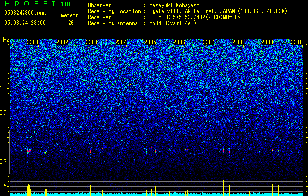This screenshot has width=308, height=196.
Task: Click the 1.1 frequency axis label
Action: click(4, 64)
